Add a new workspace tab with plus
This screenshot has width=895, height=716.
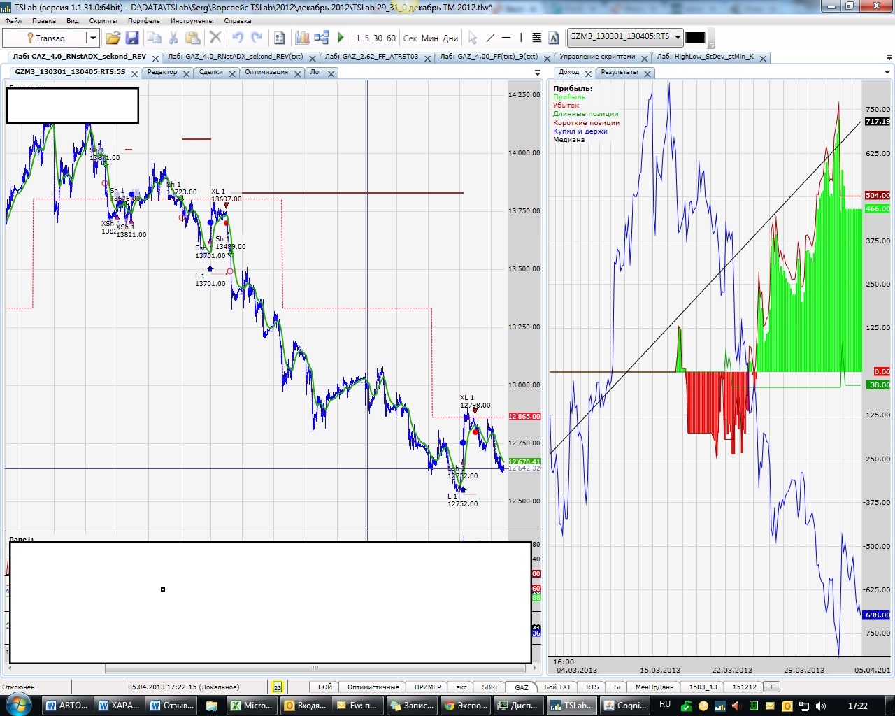click(772, 687)
